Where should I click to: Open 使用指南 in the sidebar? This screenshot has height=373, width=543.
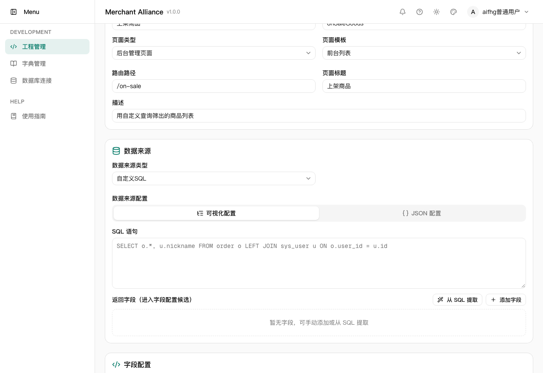click(48, 116)
